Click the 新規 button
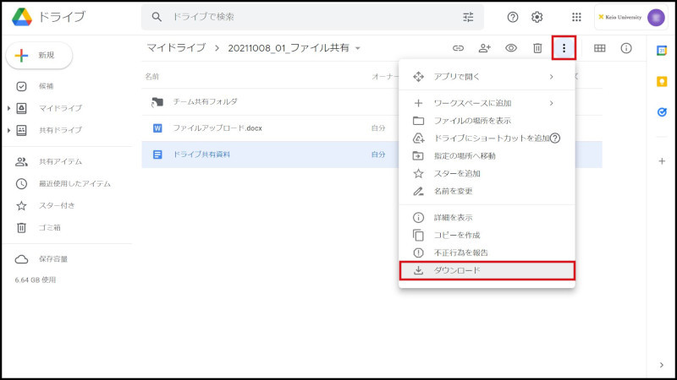Viewport: 677px width, 380px height. click(39, 55)
